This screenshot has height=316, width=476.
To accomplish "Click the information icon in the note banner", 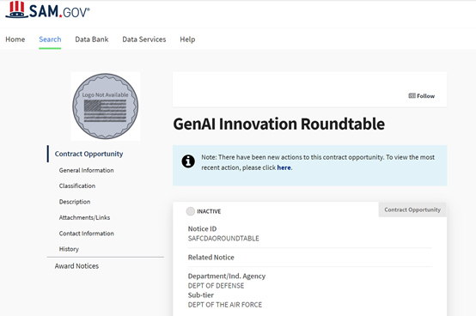I will point(188,161).
